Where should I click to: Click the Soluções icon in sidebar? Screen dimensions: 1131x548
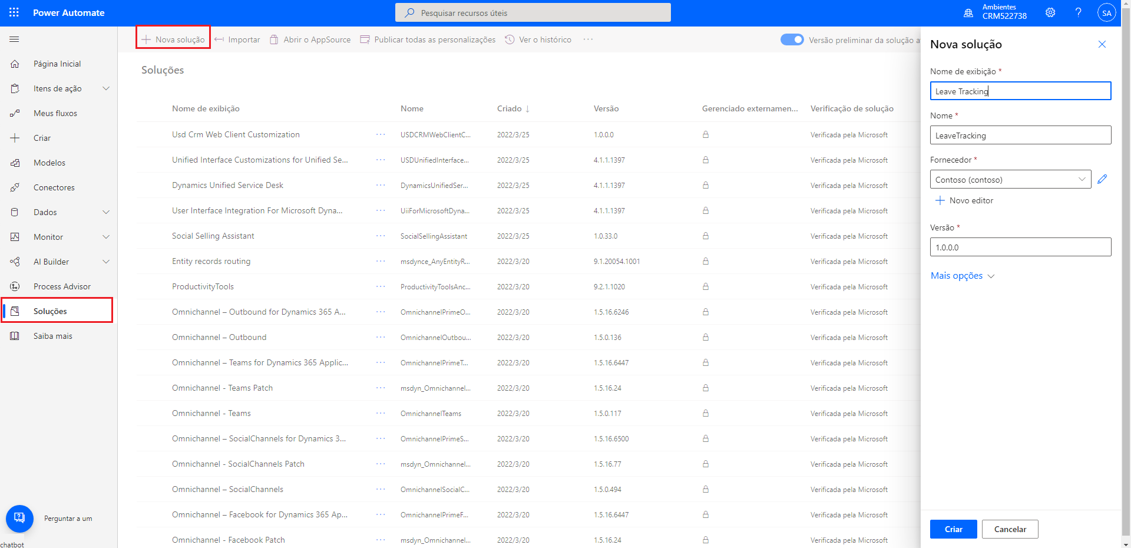[x=15, y=311]
